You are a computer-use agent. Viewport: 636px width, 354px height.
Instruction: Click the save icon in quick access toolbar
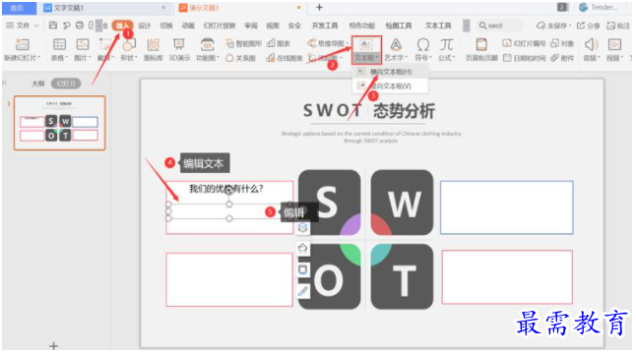pyautogui.click(x=53, y=26)
